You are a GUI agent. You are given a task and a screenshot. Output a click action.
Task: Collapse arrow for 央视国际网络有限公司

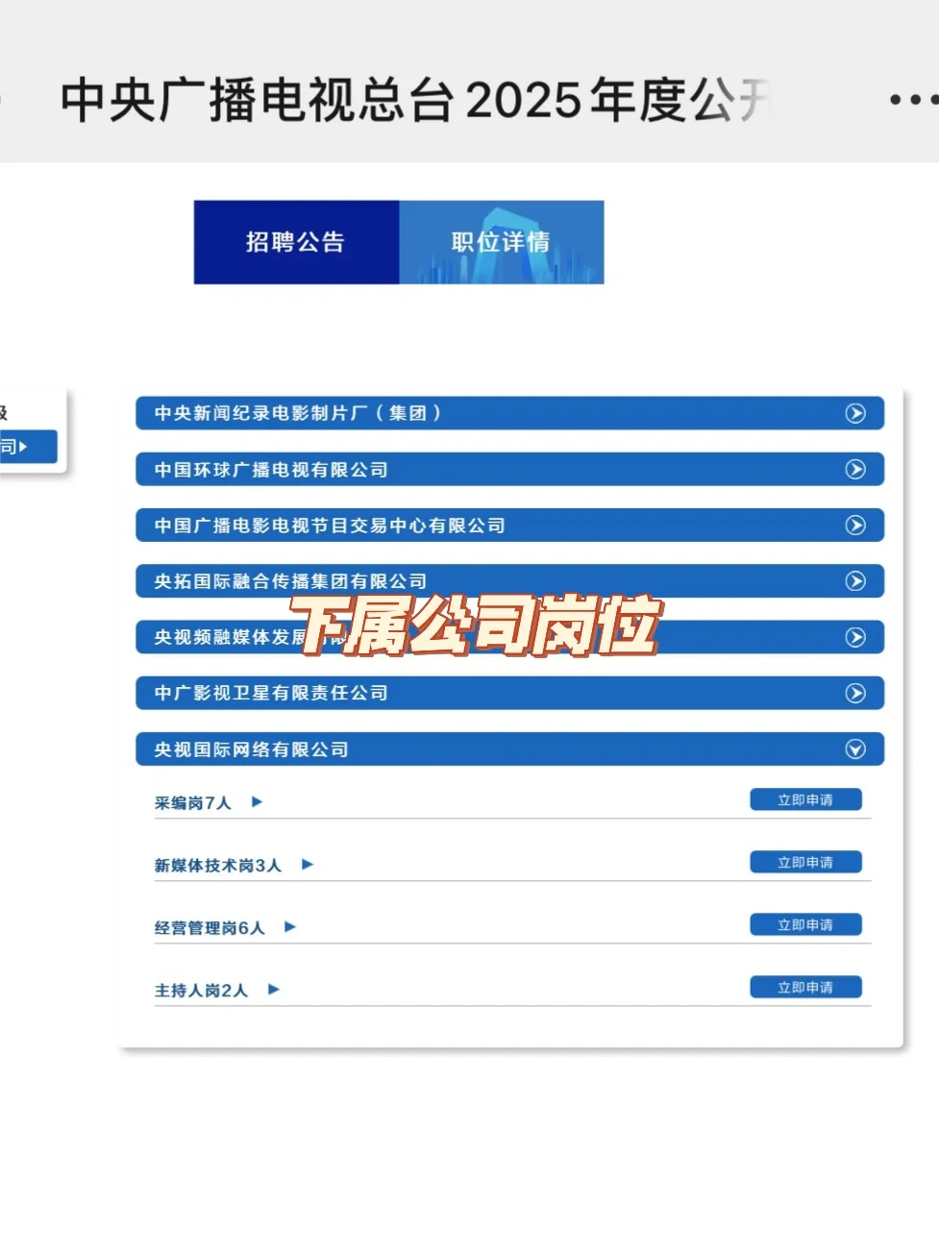click(x=855, y=749)
